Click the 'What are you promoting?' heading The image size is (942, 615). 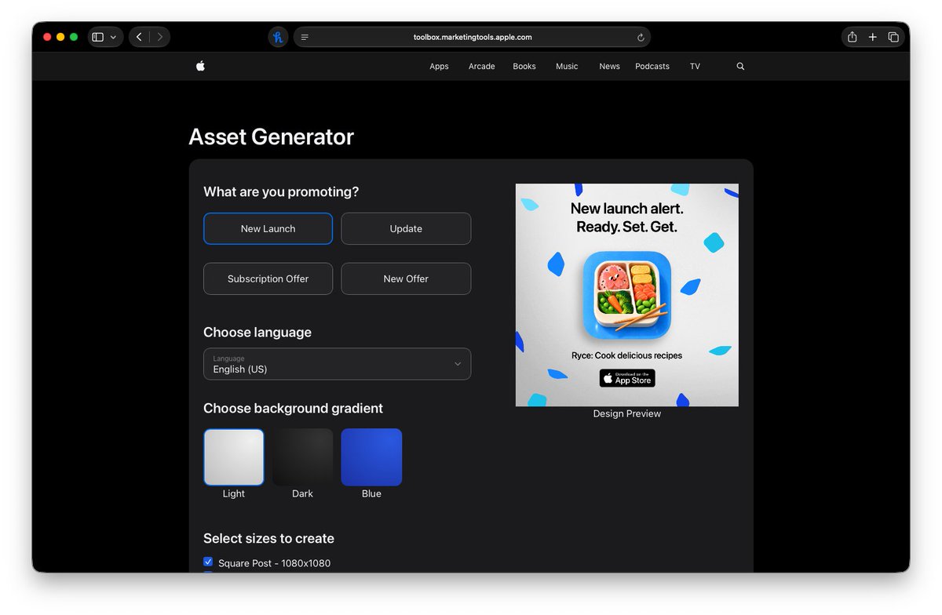coord(281,192)
